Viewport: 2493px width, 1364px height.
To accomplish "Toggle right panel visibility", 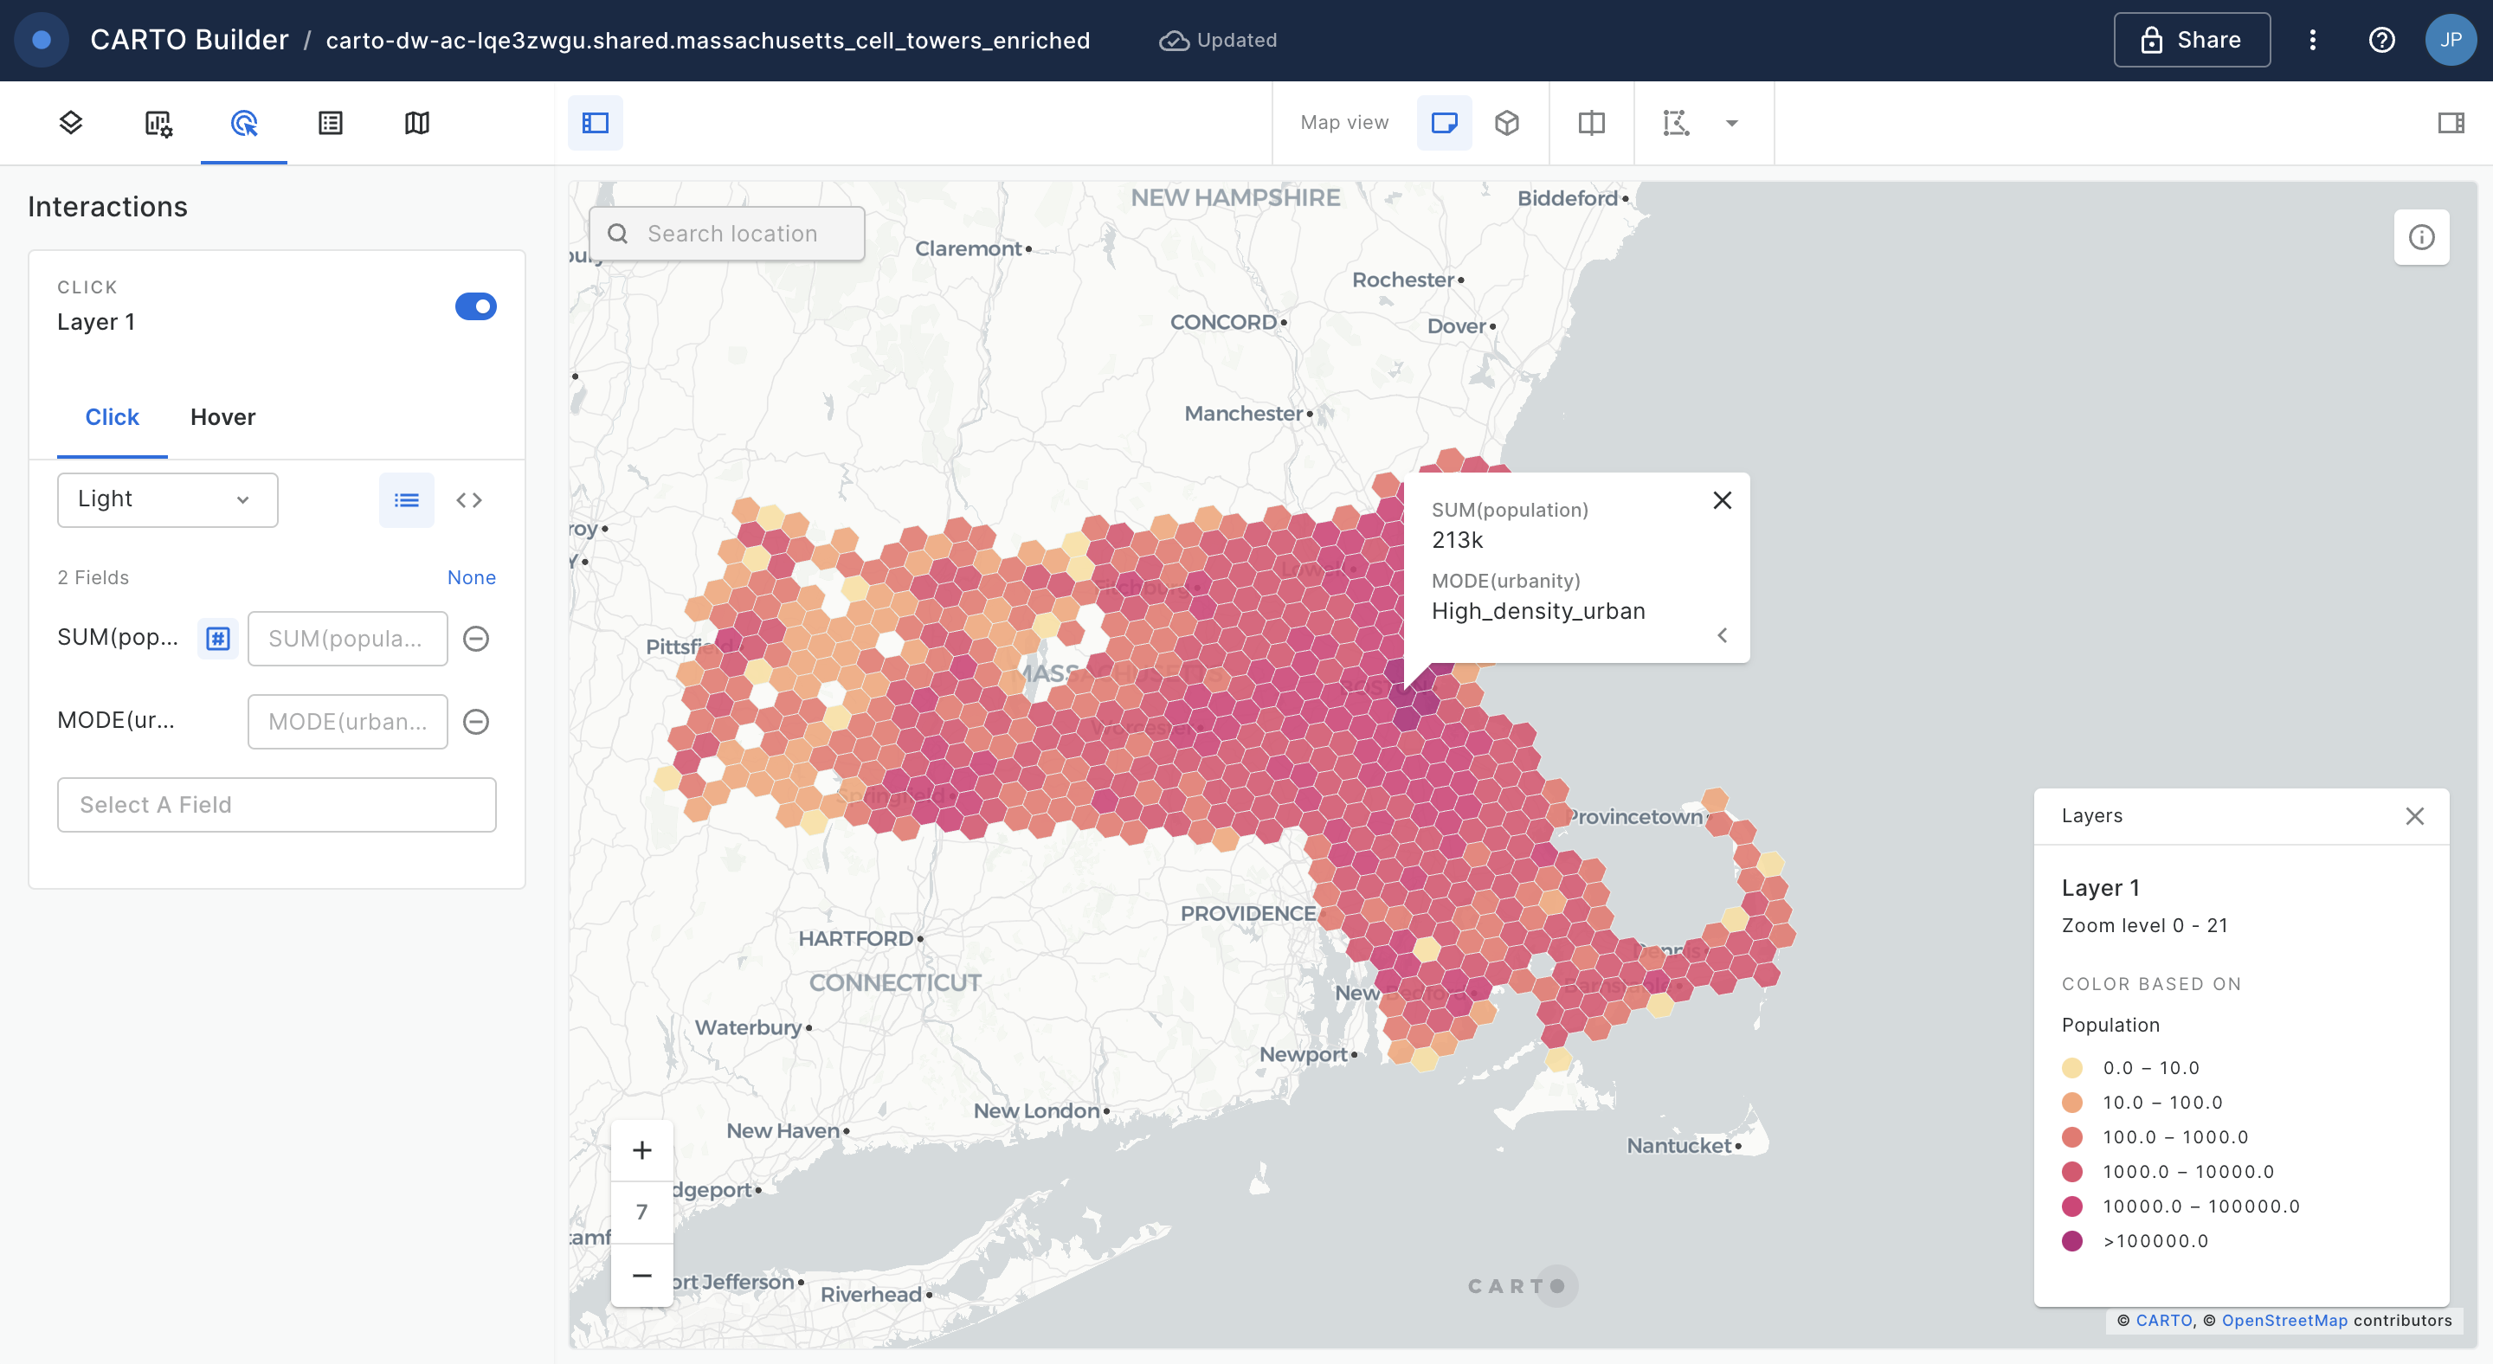I will (2451, 123).
